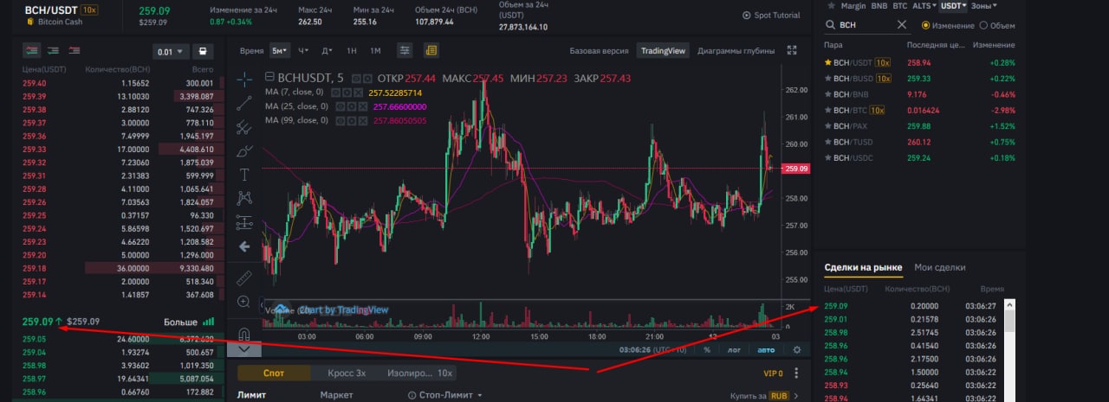The height and width of the screenshot is (402, 1109).
Task: Open favorites star tab in market list
Action: click(x=831, y=5)
